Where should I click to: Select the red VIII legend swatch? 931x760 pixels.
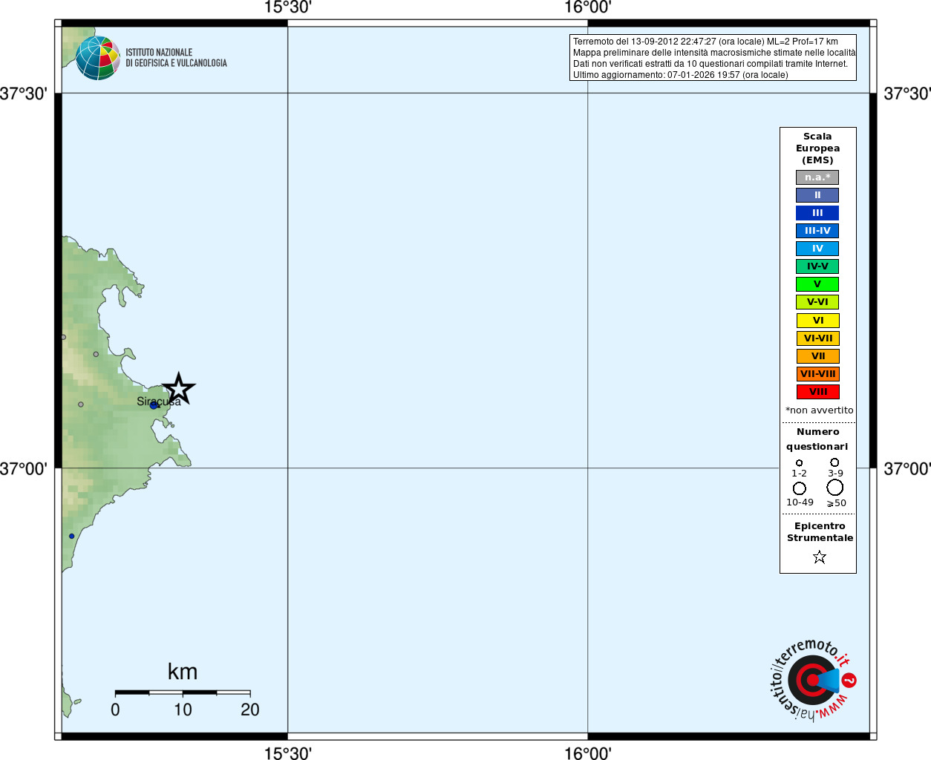pos(817,392)
